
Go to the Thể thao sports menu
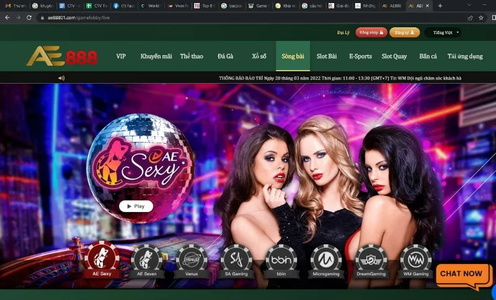click(x=192, y=56)
